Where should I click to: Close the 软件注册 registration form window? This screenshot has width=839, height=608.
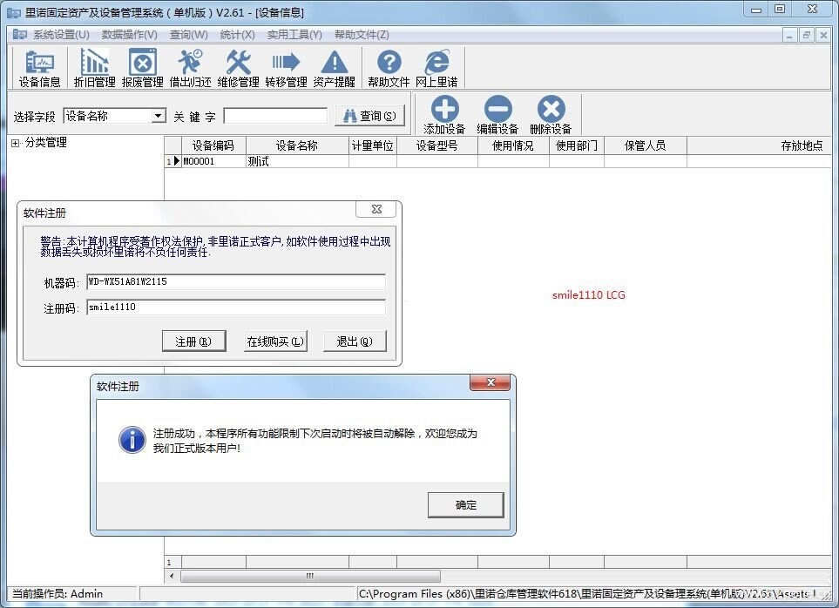[376, 209]
